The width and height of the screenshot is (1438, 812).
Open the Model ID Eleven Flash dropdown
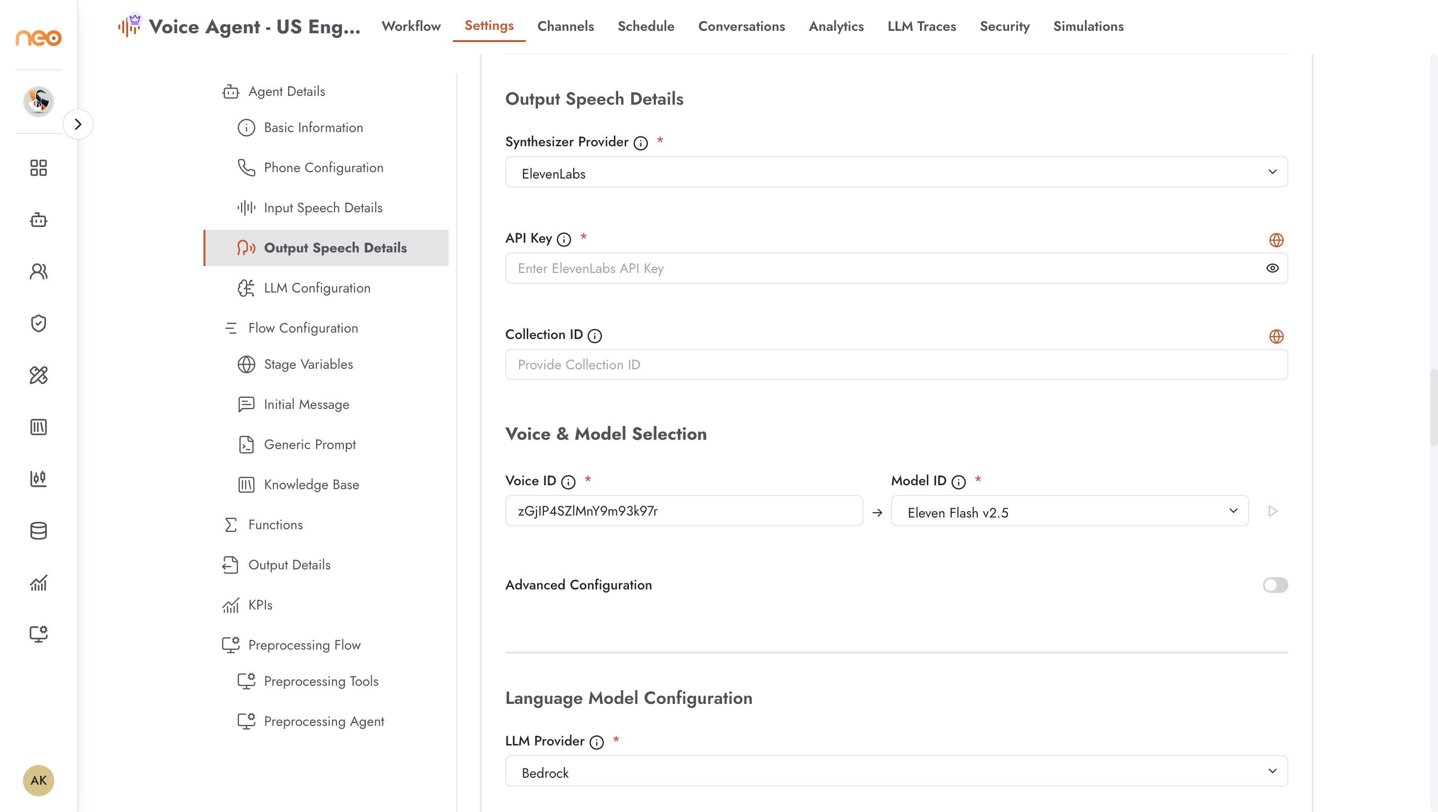pos(1069,511)
